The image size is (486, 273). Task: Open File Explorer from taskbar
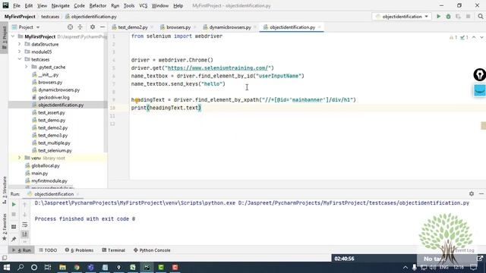(62, 267)
